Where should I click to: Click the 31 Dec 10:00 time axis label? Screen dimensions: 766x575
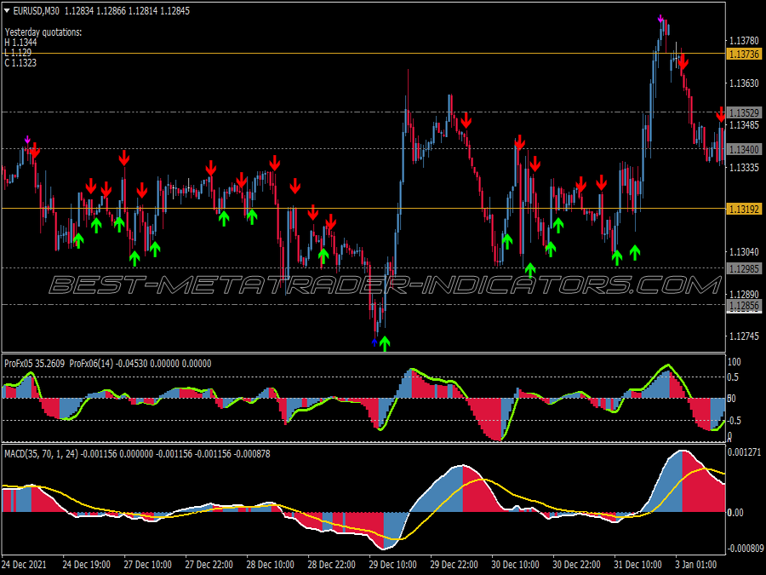[x=638, y=565]
